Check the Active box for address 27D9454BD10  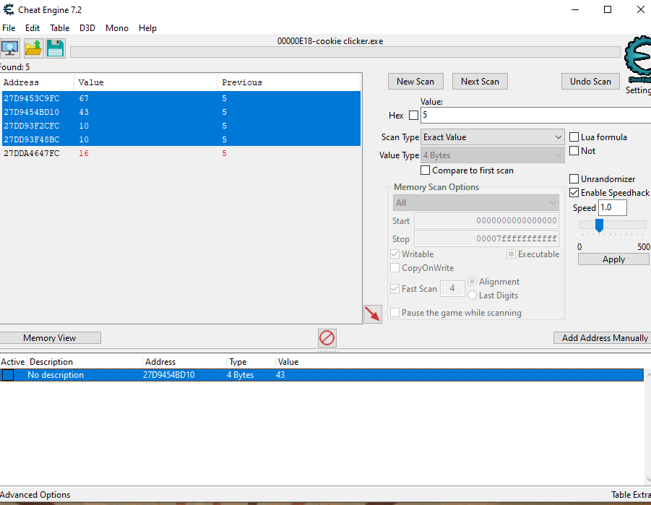click(x=7, y=375)
